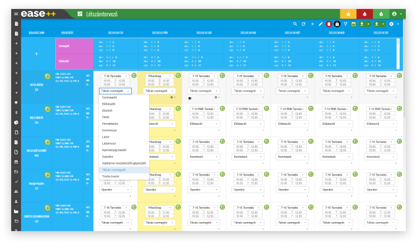This screenshot has height=245, width=417.
Task: Click the ÖSSZESÍTÉS column header
Action: [67, 32]
